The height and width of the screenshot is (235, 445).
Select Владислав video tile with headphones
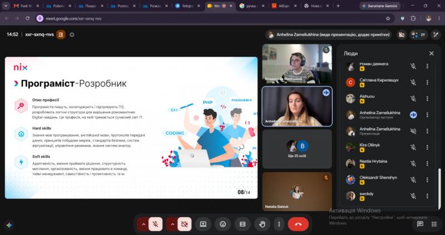coord(297,64)
